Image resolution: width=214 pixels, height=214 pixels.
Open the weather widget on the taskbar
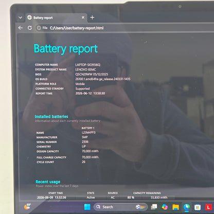pyautogui.click(x=27, y=206)
